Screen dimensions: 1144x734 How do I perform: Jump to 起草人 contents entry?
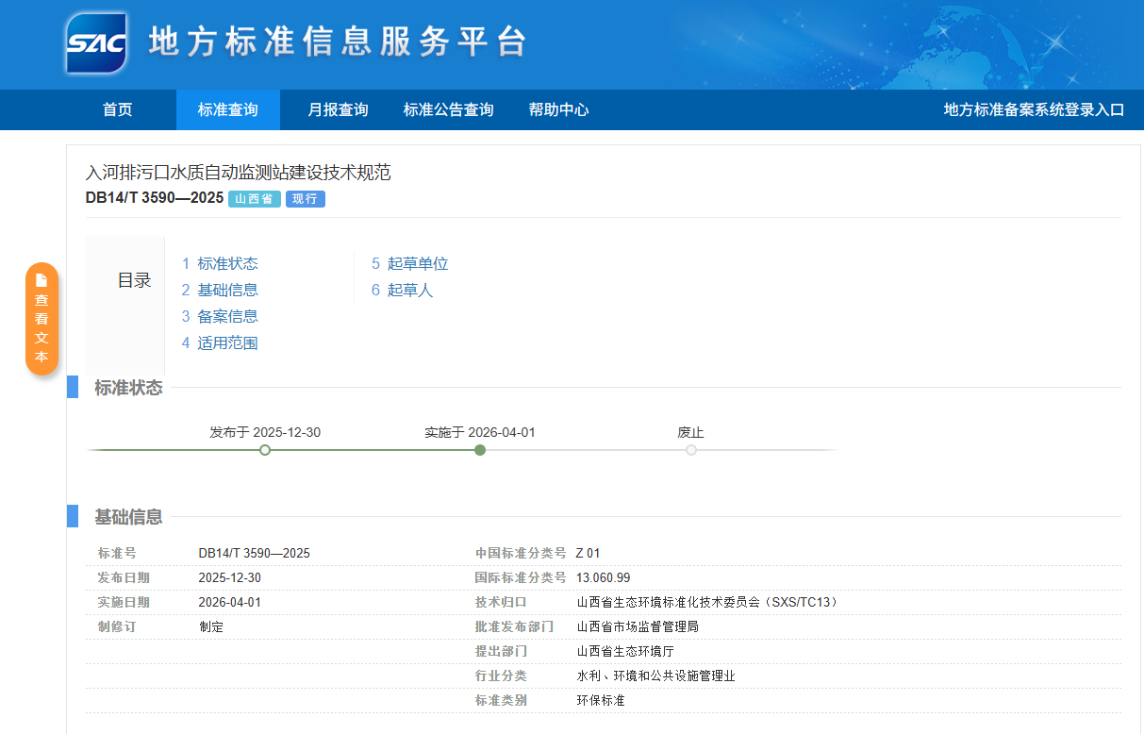pyautogui.click(x=409, y=290)
